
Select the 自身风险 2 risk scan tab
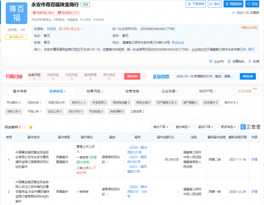(34, 76)
